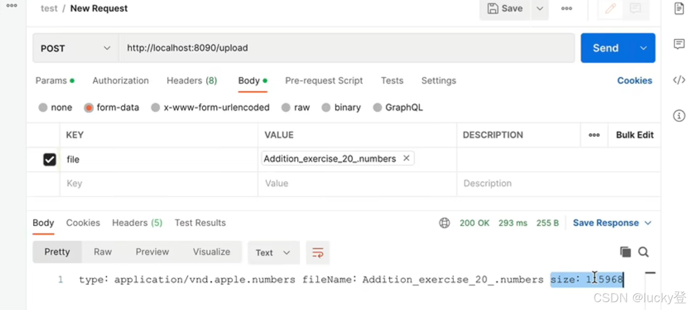Remove the Addition_exercise_20_.numbers file from value
The width and height of the screenshot is (688, 310).
point(406,158)
